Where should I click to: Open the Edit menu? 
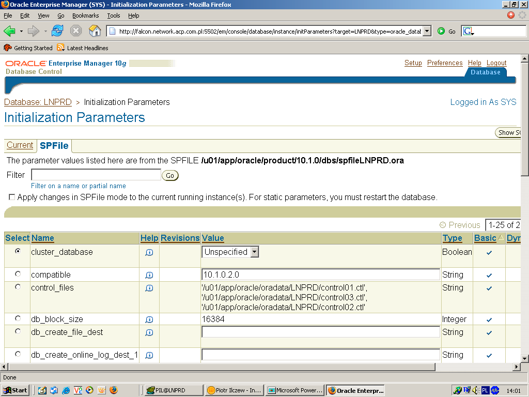25,16
